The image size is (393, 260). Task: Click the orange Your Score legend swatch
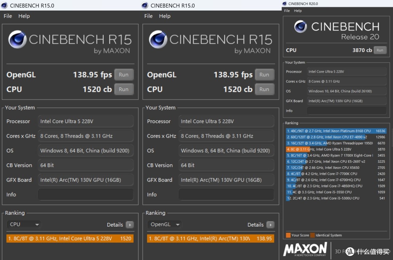click(288, 235)
